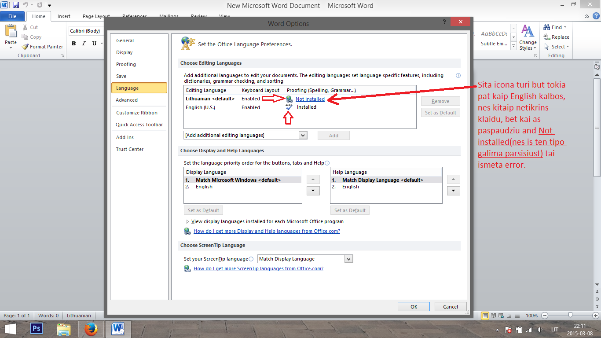Viewport: 601px width, 338px height.
Task: Select the Save options category
Action: [139, 76]
